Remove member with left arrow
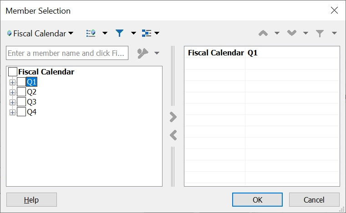This screenshot has height=213, width=346. (x=173, y=135)
